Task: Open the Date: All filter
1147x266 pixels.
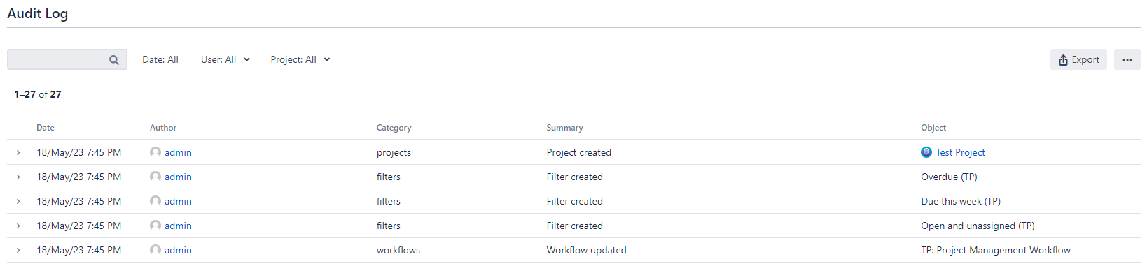Action: pos(160,59)
